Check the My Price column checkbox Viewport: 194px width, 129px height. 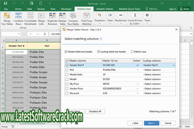(67, 84)
